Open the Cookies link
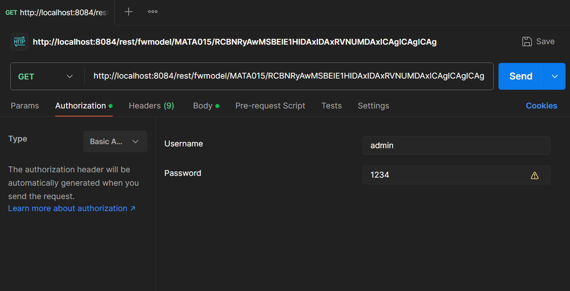The image size is (570, 291). point(541,106)
